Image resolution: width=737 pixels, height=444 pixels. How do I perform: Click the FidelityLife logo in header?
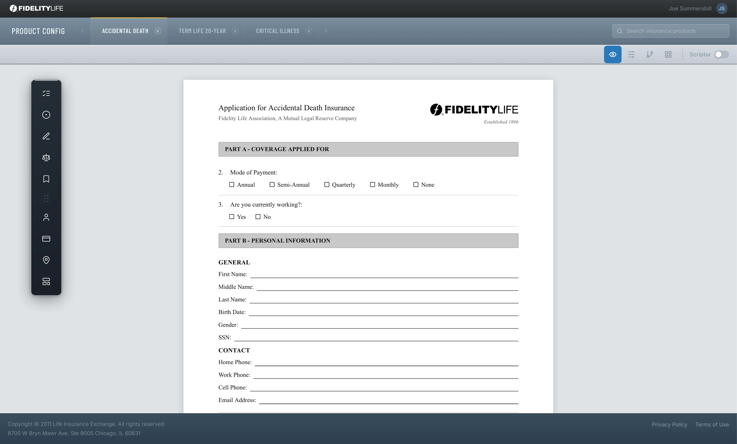[x=36, y=8]
